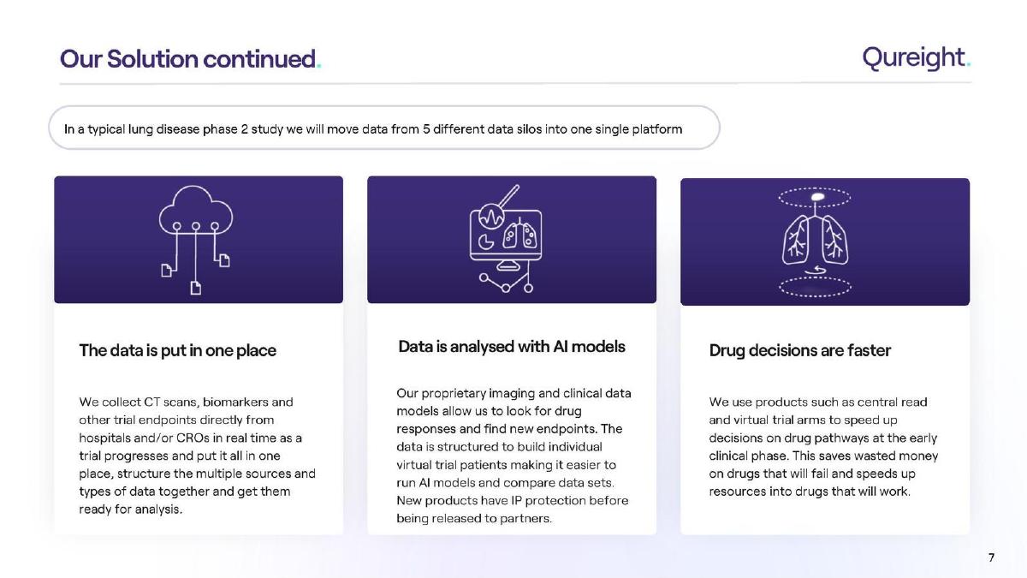Click the 'Drug decisions are faster' heading
This screenshot has height=578, width=1027.
(x=800, y=350)
